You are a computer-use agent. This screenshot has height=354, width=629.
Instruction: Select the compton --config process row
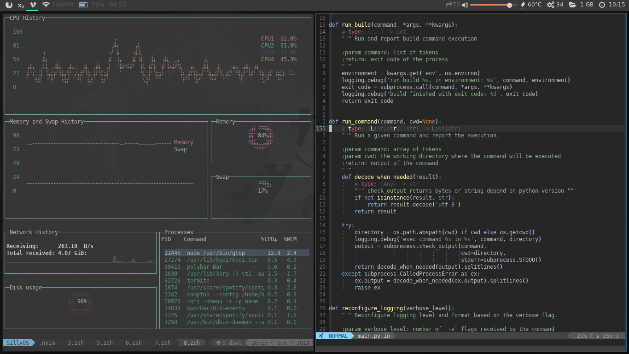pos(237,295)
